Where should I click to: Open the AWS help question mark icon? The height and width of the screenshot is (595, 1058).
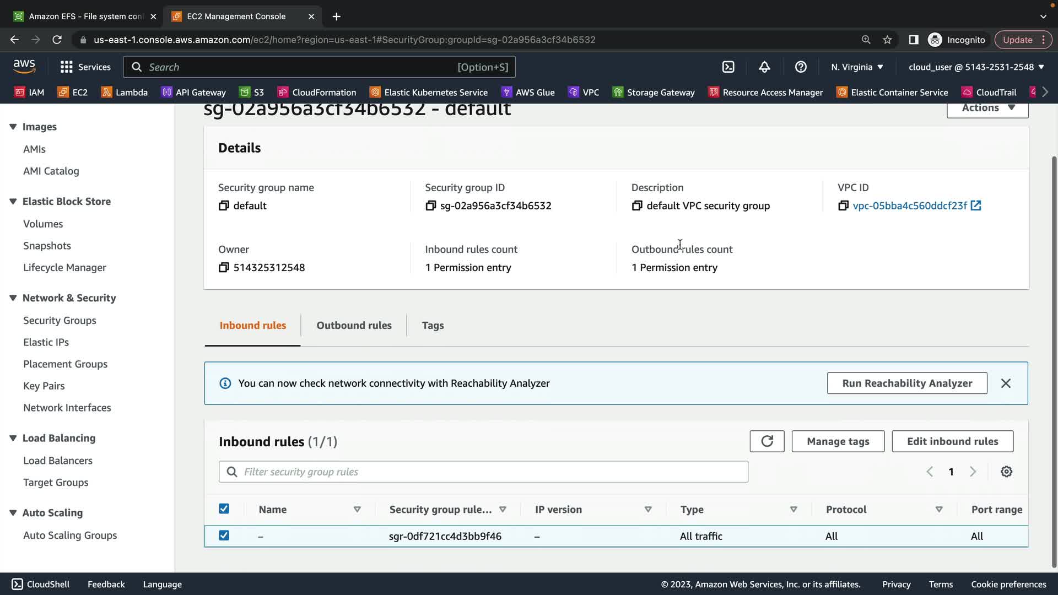801,67
